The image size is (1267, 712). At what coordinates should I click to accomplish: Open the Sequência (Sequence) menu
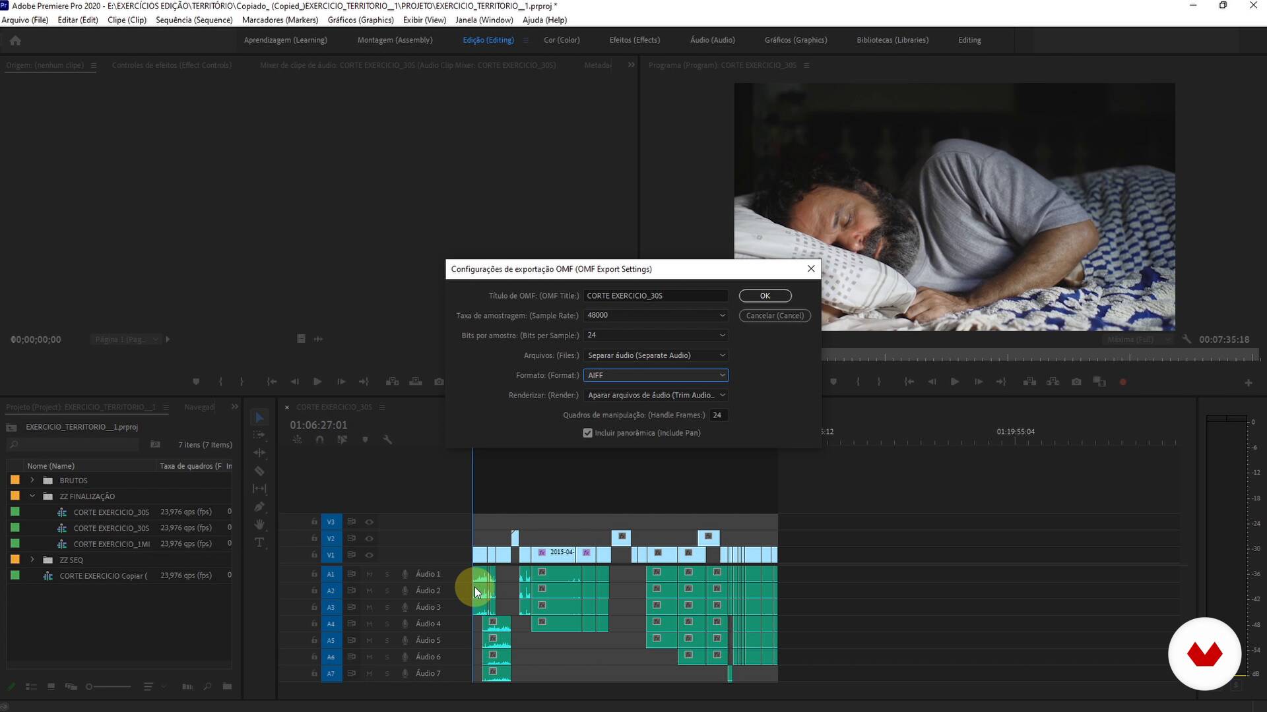click(194, 20)
